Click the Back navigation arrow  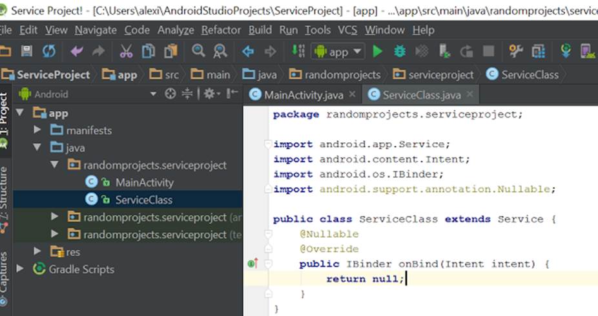[248, 51]
